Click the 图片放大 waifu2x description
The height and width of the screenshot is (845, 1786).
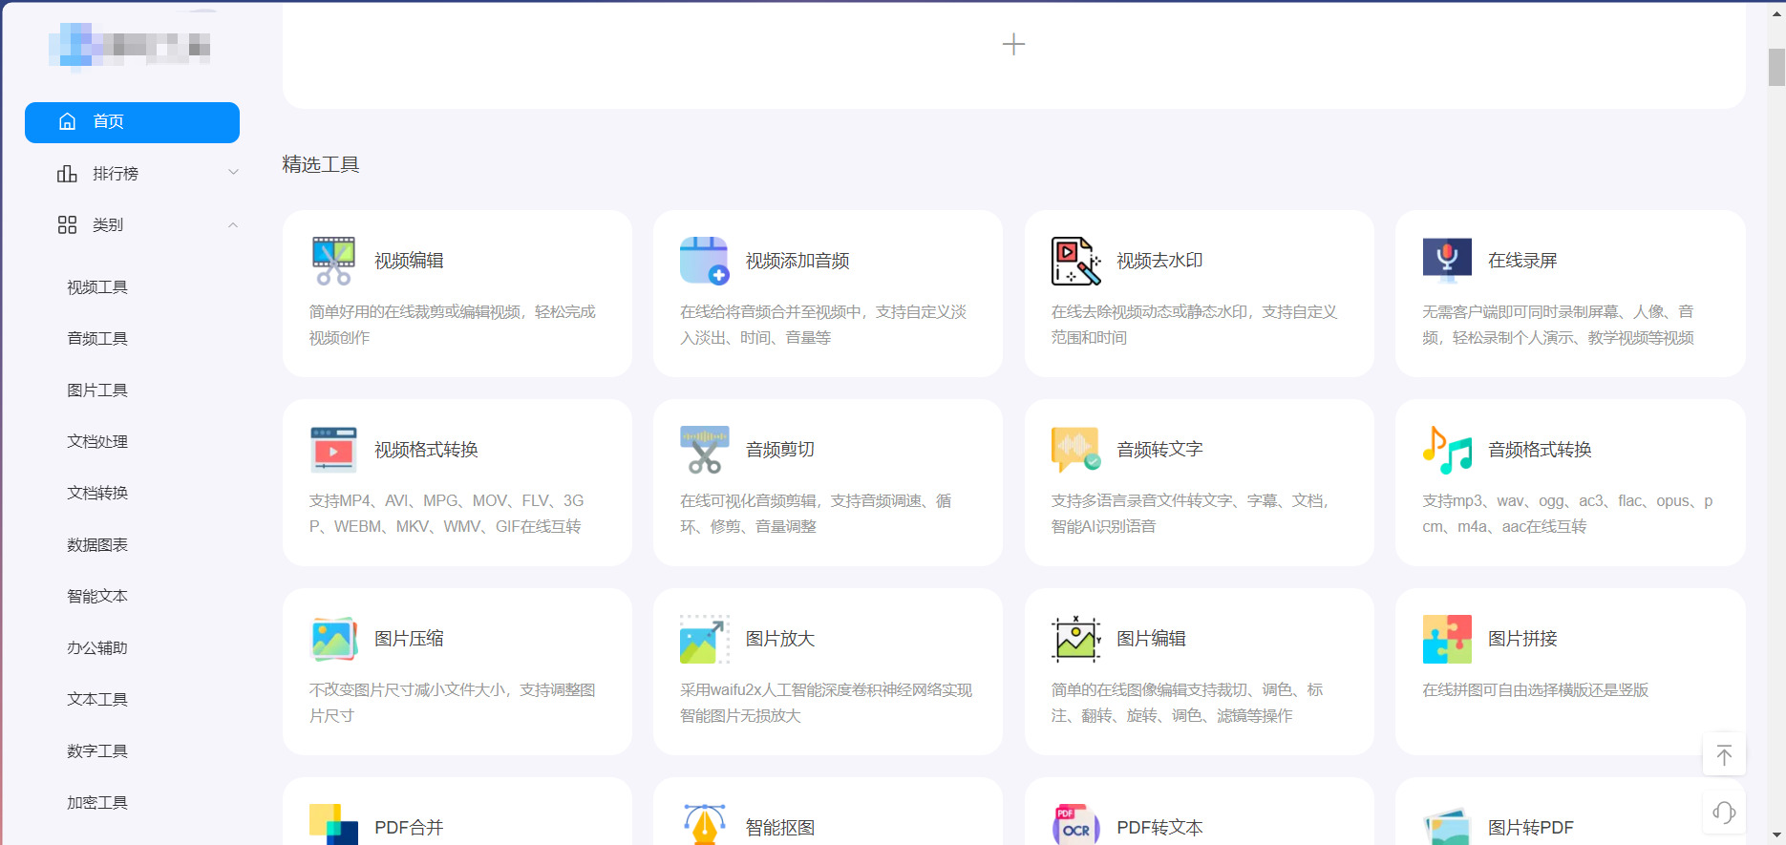click(826, 703)
